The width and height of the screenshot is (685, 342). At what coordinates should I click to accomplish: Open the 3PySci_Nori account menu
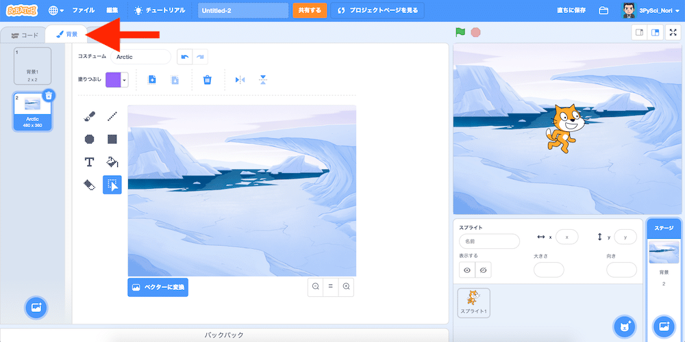click(652, 10)
